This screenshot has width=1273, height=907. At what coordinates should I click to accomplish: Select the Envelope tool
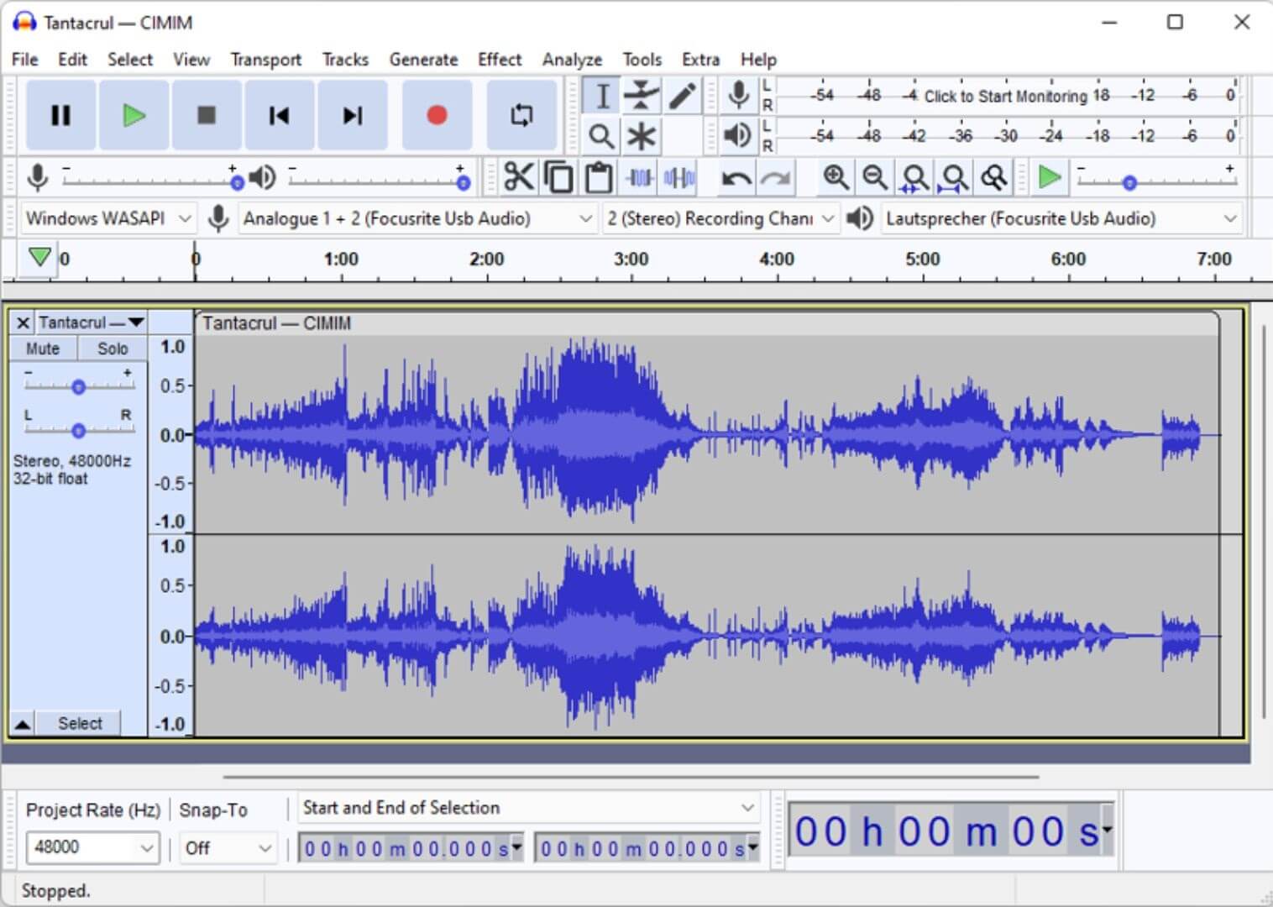tap(642, 95)
